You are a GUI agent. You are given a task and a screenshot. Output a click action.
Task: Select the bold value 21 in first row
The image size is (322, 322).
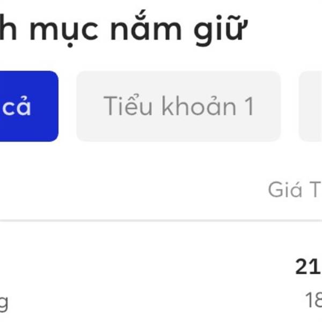click(x=308, y=267)
